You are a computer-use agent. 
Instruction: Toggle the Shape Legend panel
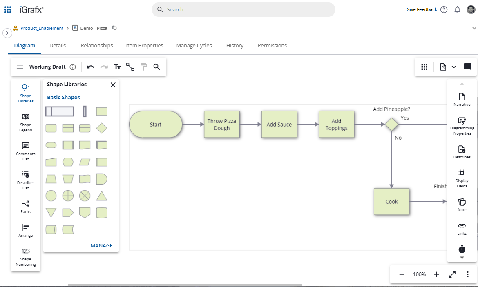click(26, 122)
